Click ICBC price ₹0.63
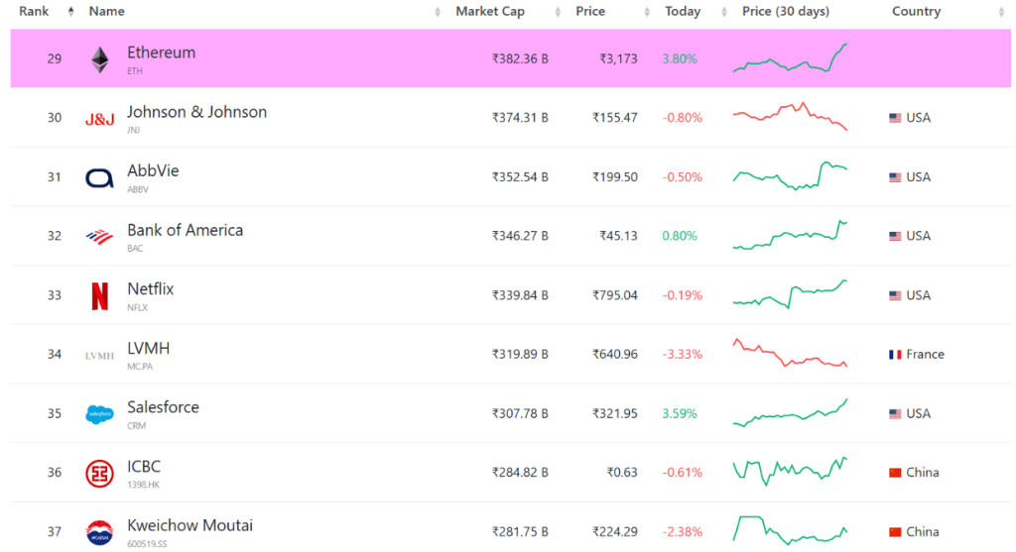Viewport: 1016px width, 552px height. (622, 473)
